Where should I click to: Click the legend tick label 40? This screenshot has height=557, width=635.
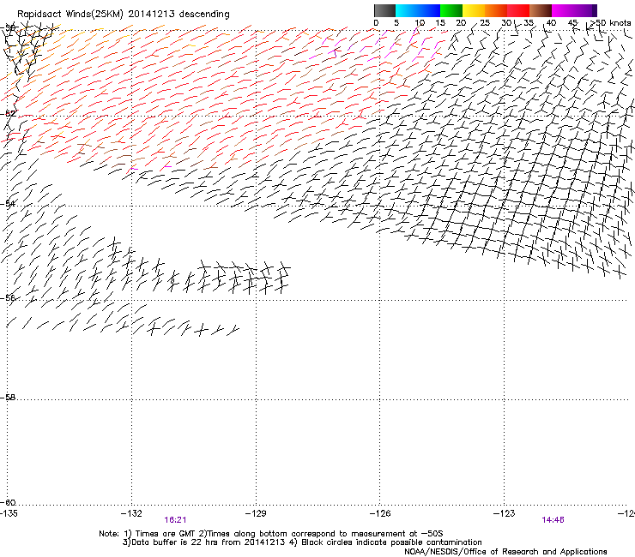551,23
